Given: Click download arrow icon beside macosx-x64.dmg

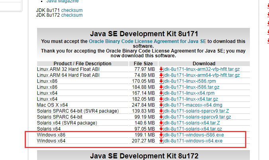Looking at the screenshot, I should coord(161,105).
